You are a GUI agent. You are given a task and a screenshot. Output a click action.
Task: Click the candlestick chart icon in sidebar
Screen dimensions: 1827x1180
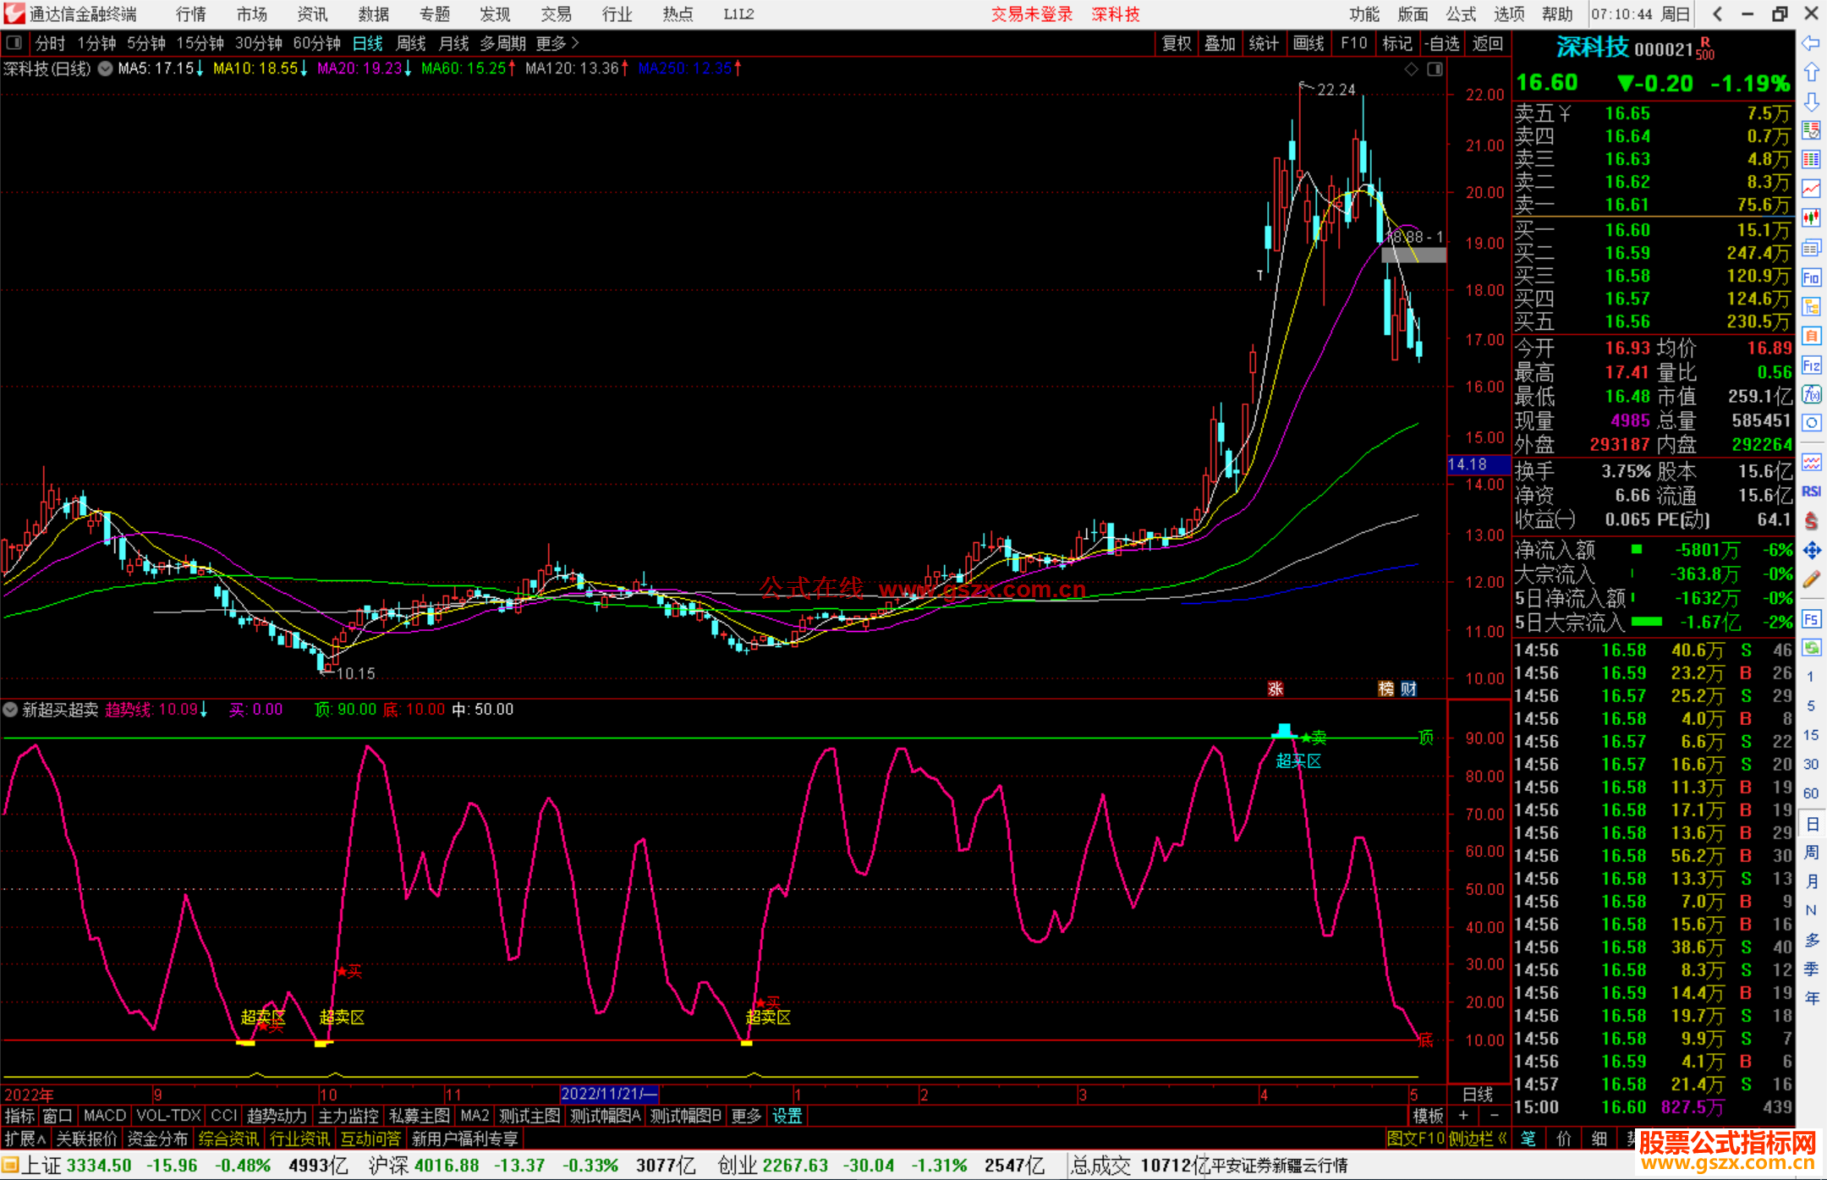[x=1811, y=218]
